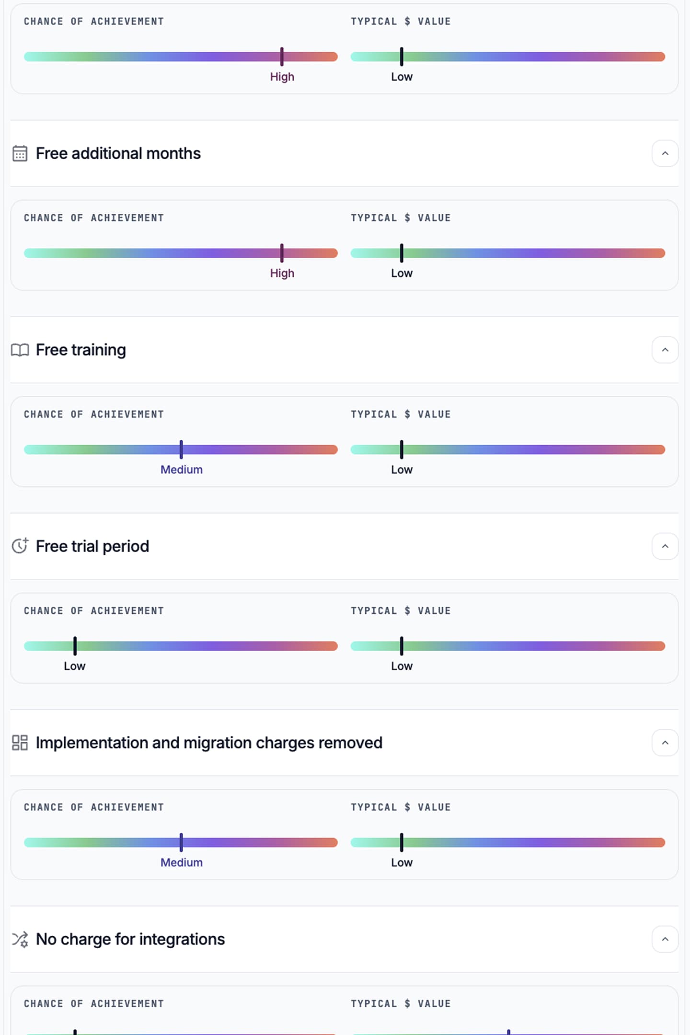Click the grid icon next to Implementation and migration charges
The image size is (690, 1035).
[x=20, y=742]
